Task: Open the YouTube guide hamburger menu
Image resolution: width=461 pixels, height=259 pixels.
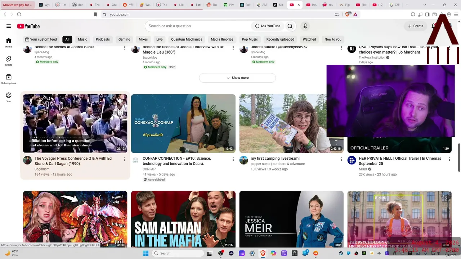Action: point(9,26)
